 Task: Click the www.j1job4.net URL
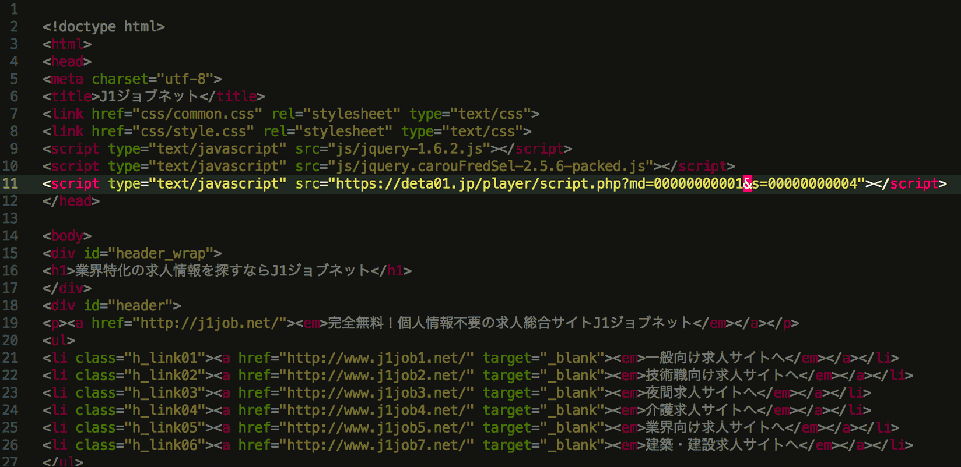[376, 411]
